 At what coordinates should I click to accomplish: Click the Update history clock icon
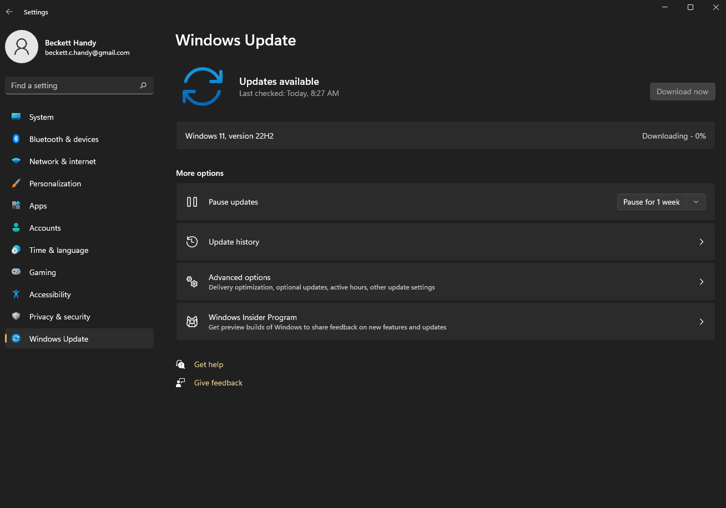tap(192, 242)
